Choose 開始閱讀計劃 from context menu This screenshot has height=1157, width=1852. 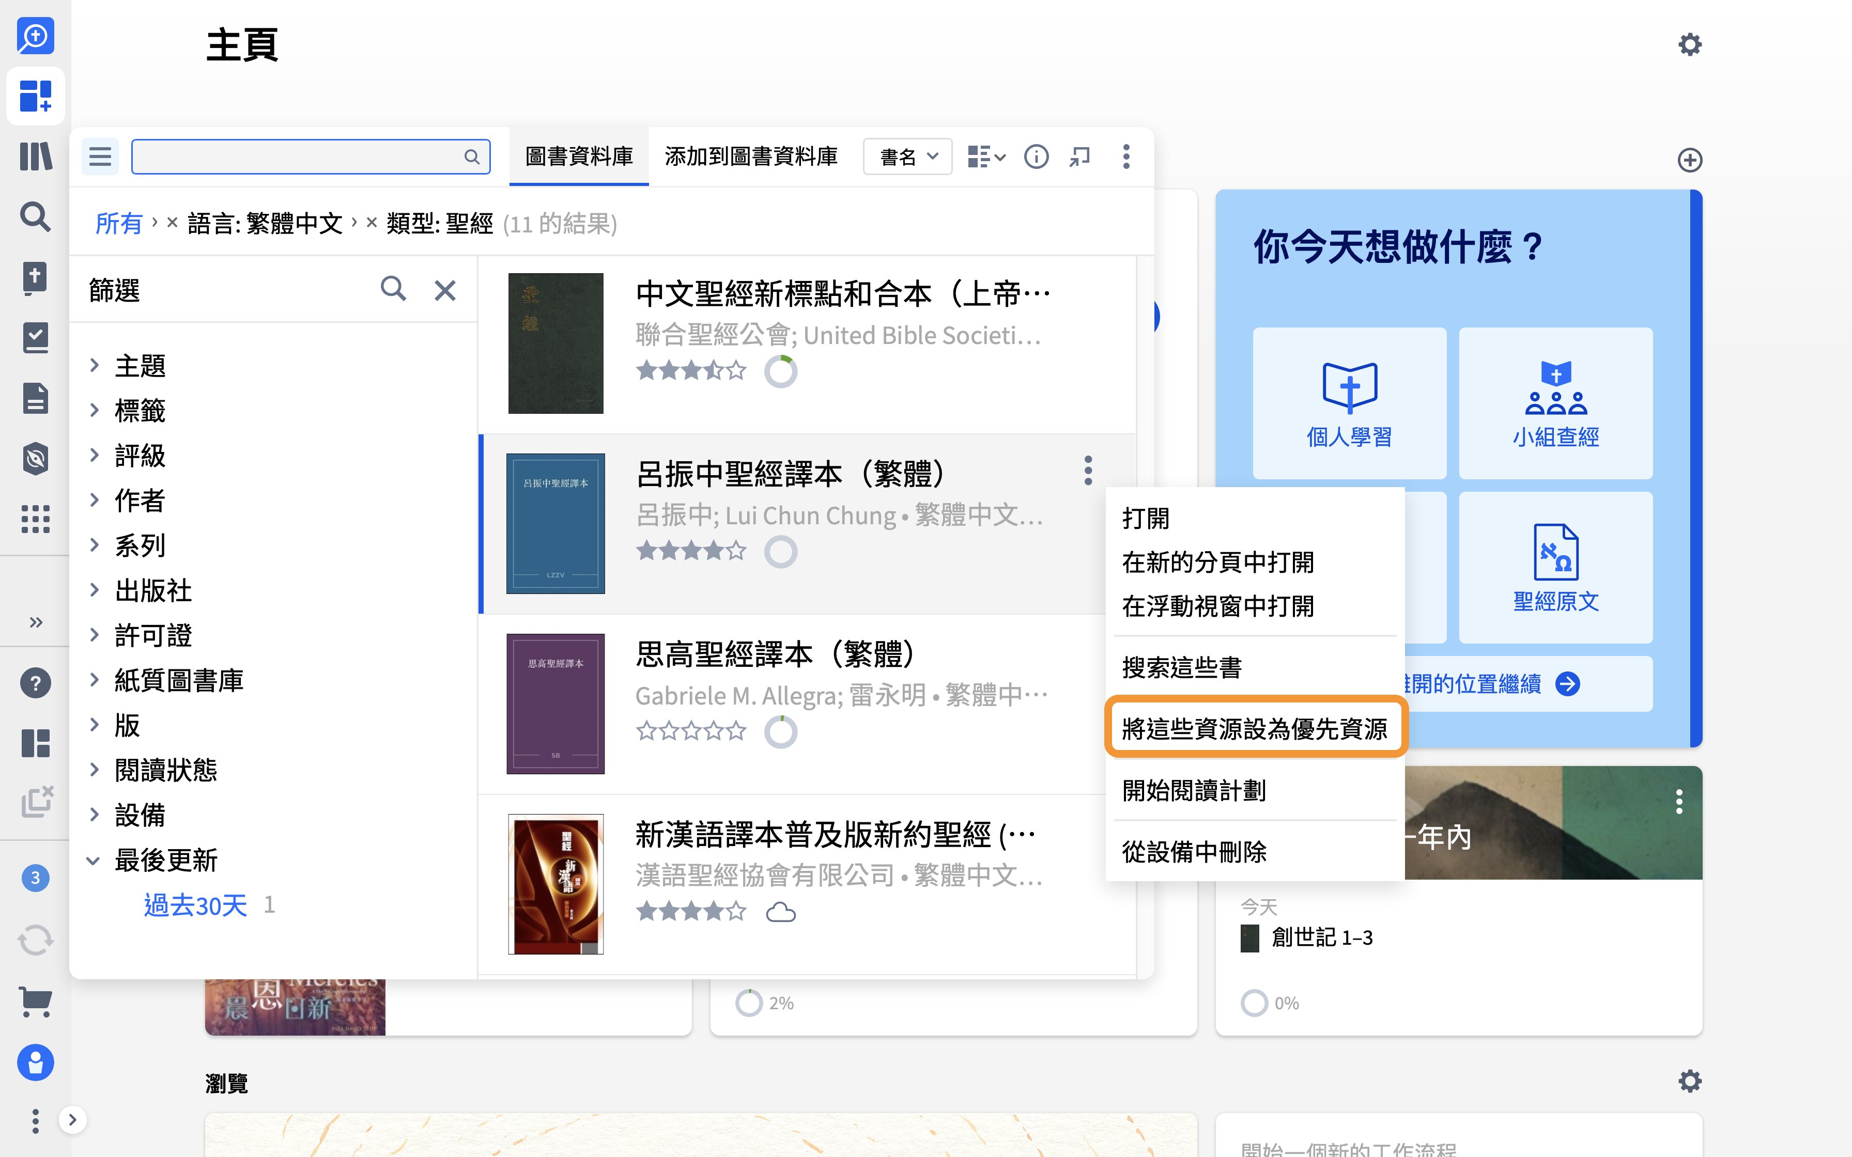(x=1254, y=790)
